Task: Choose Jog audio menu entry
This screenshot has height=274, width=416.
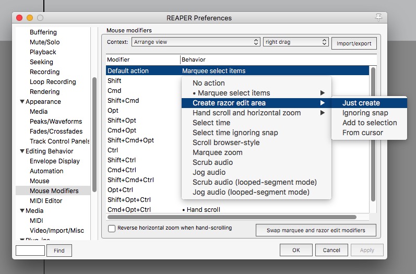Action: tap(256, 172)
